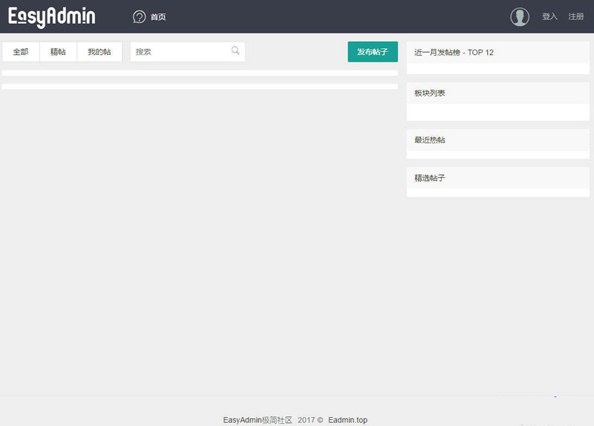This screenshot has width=594, height=426.
Task: Click the magnifier search icon
Action: tap(235, 50)
